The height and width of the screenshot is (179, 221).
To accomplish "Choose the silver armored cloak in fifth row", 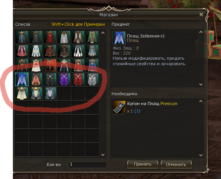I will (x=50, y=93).
